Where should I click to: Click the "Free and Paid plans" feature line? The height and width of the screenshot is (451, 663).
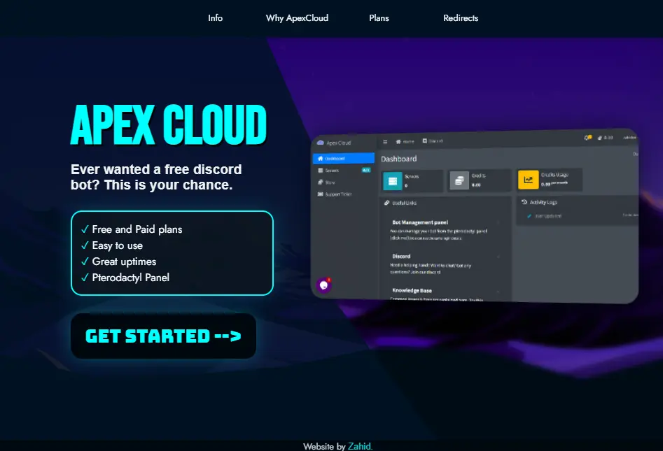(x=137, y=229)
